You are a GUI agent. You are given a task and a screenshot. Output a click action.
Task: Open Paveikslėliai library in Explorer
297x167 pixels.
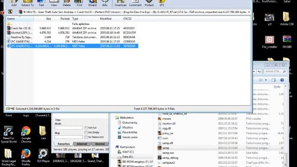tap(127, 132)
